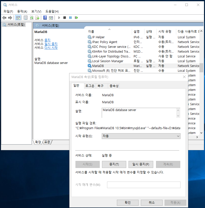
Task: Click the gear icon of Link-Layer Topology Discovery
Action: coord(89,56)
